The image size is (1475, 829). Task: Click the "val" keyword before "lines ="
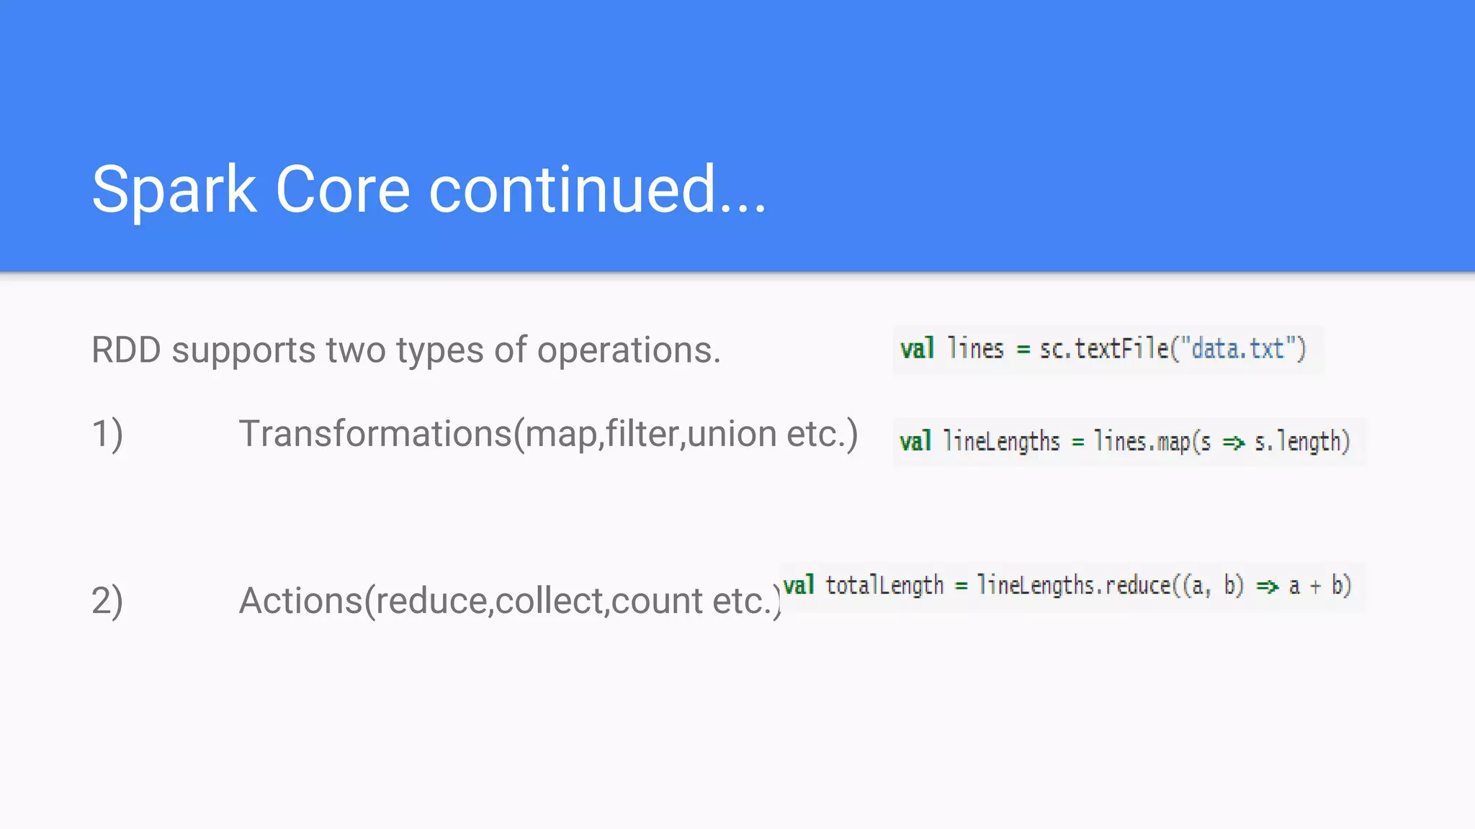917,350
